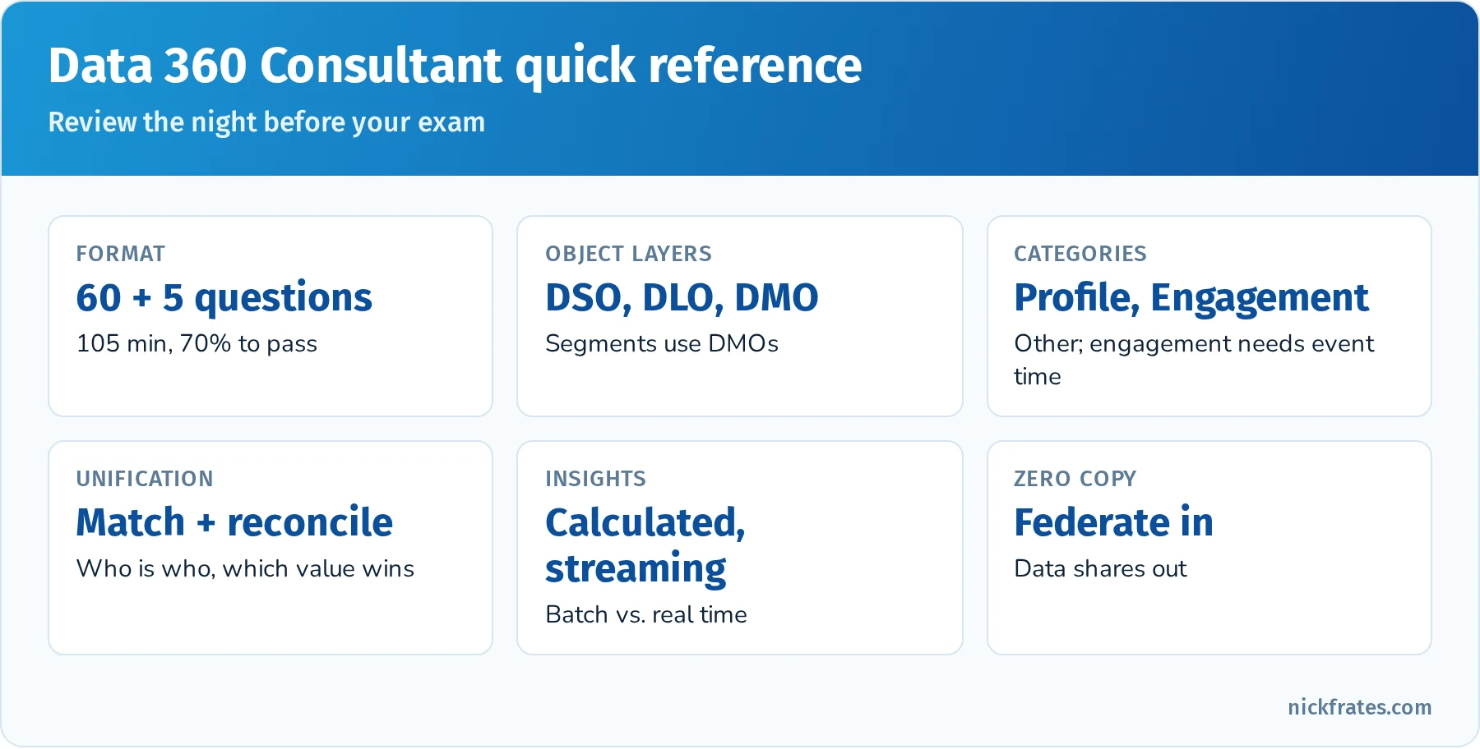Viewport: 1480px width, 749px height.
Task: Click the "60 + 5 questions" heading
Action: (224, 297)
